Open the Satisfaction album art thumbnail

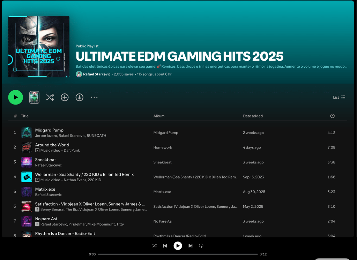[27, 207]
